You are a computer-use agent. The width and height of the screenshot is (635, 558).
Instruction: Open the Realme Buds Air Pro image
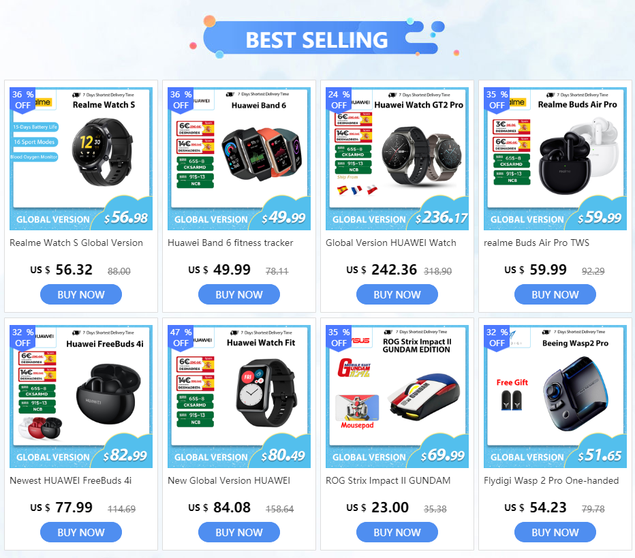pyautogui.click(x=555, y=159)
